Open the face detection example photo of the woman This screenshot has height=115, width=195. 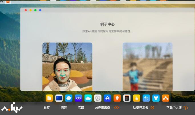pyautogui.click(x=67, y=67)
